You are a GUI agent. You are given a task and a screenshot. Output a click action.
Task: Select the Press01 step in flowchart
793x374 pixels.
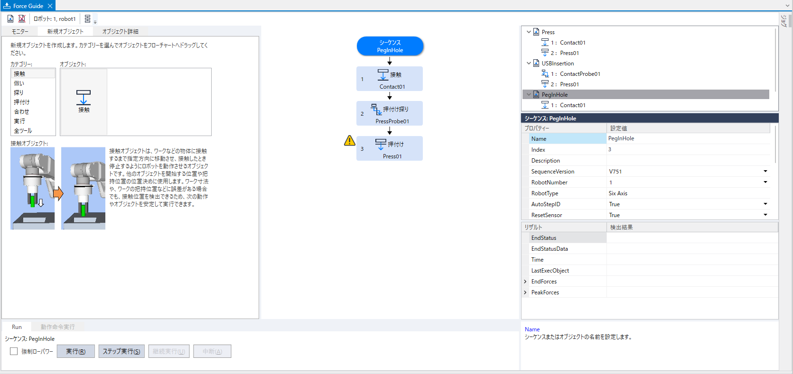click(x=390, y=148)
